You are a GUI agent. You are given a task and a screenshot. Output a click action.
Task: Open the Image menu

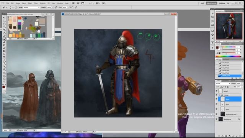[18, 3]
